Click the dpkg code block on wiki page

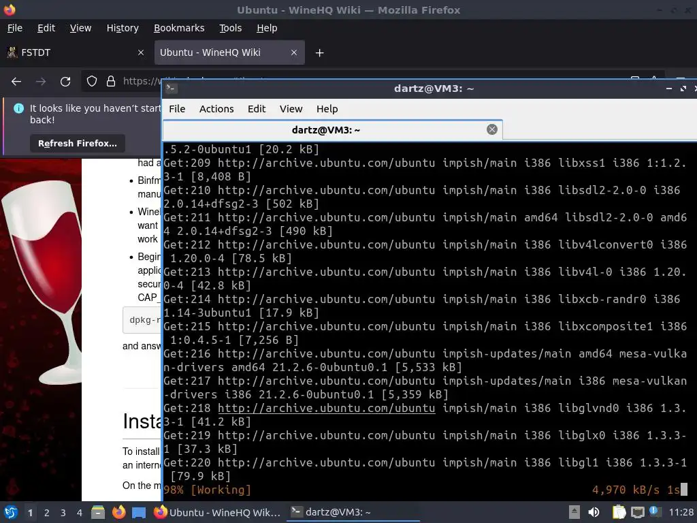pyautogui.click(x=142, y=320)
